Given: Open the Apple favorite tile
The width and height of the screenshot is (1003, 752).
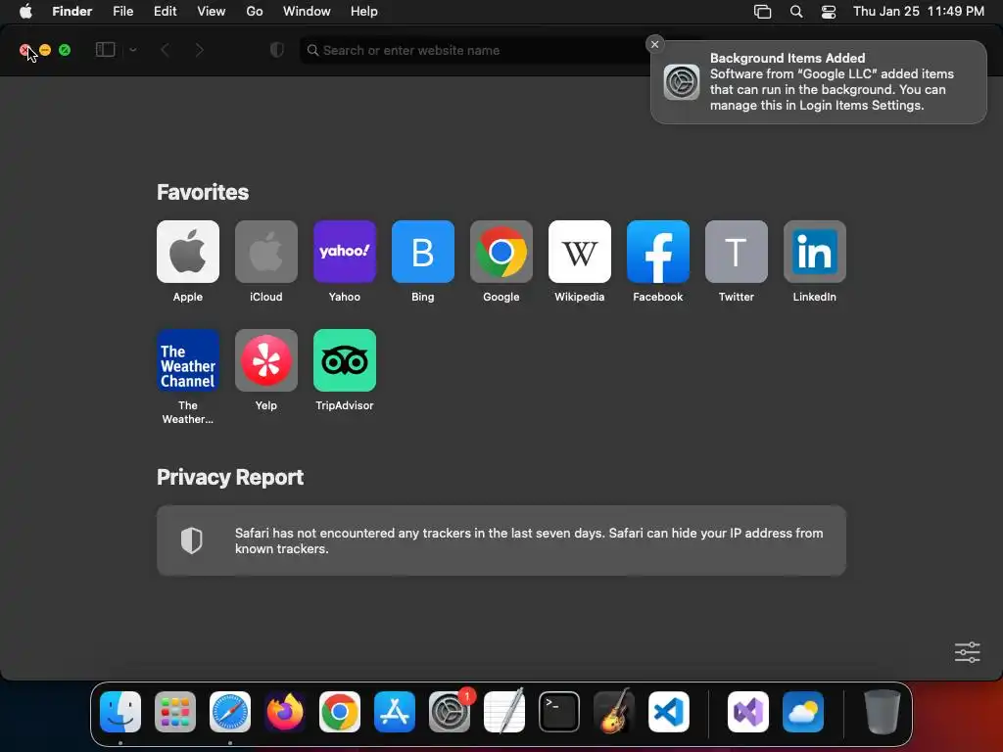Looking at the screenshot, I should tap(187, 252).
